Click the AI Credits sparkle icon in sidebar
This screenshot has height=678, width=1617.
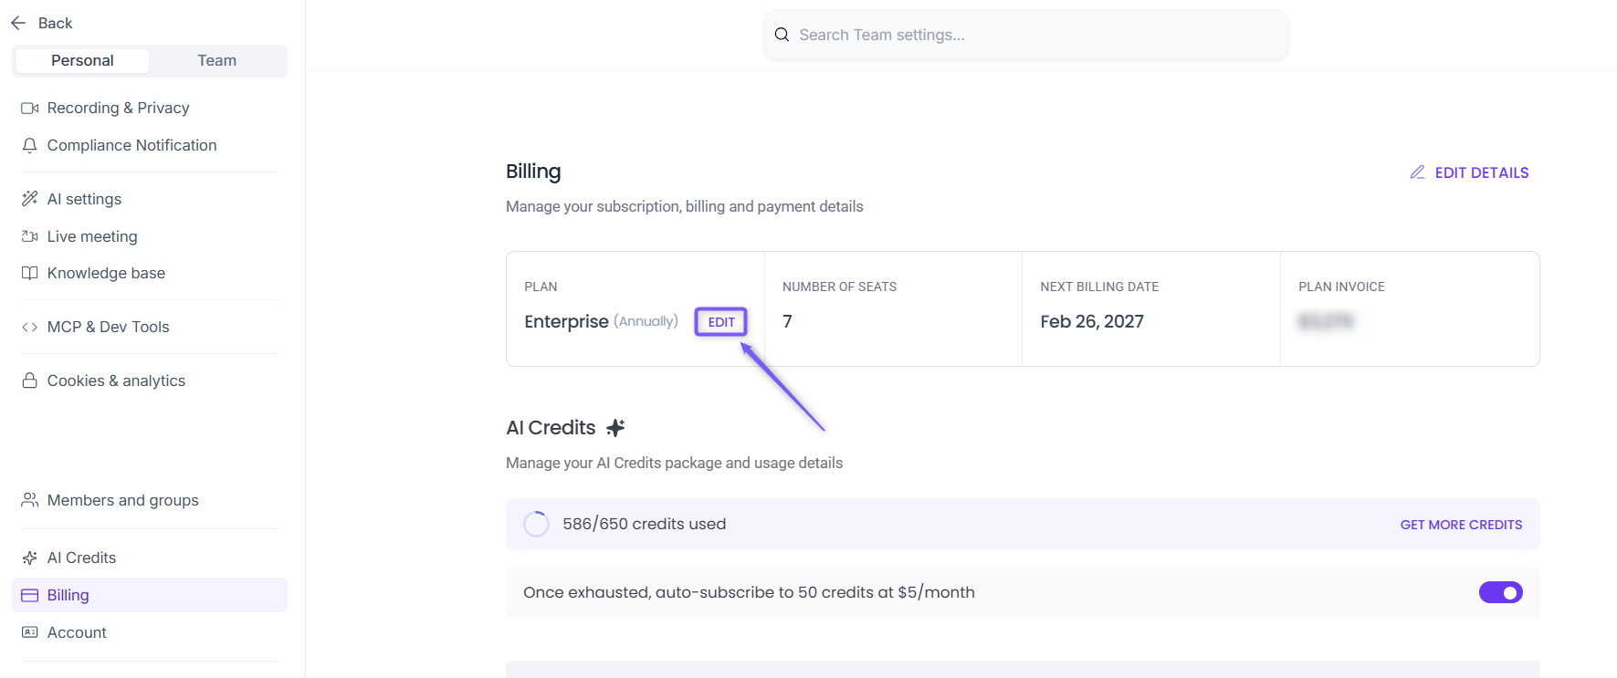pyautogui.click(x=30, y=558)
